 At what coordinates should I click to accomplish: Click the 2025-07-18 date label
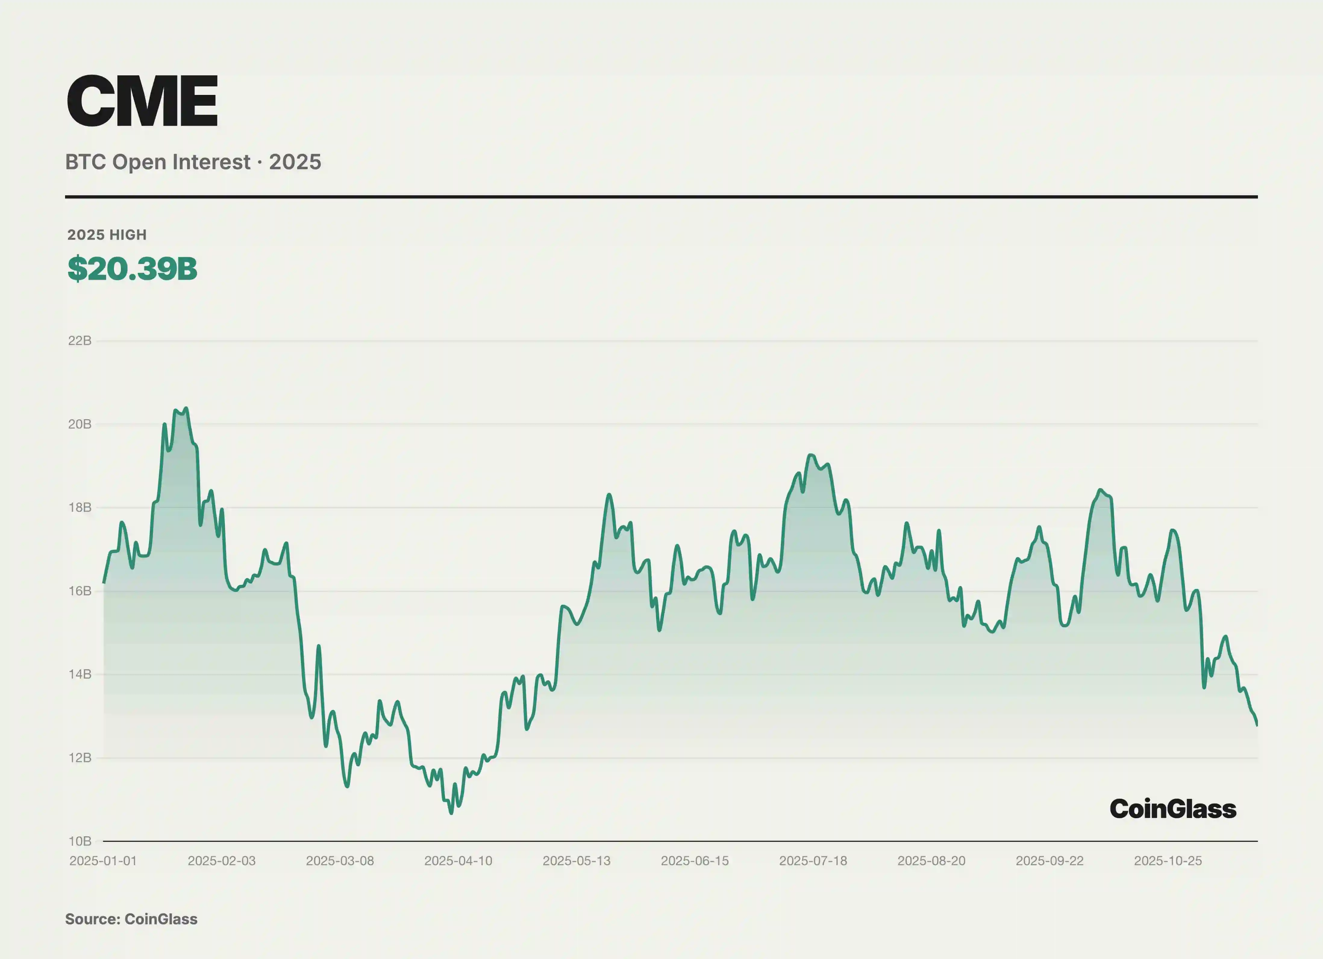[x=813, y=861]
